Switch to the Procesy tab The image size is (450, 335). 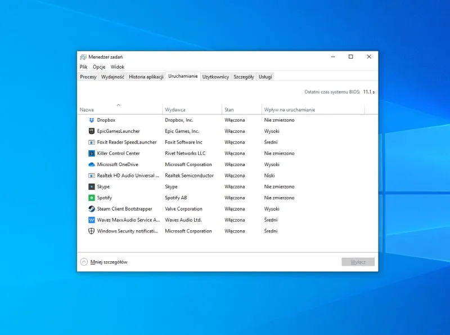click(88, 77)
